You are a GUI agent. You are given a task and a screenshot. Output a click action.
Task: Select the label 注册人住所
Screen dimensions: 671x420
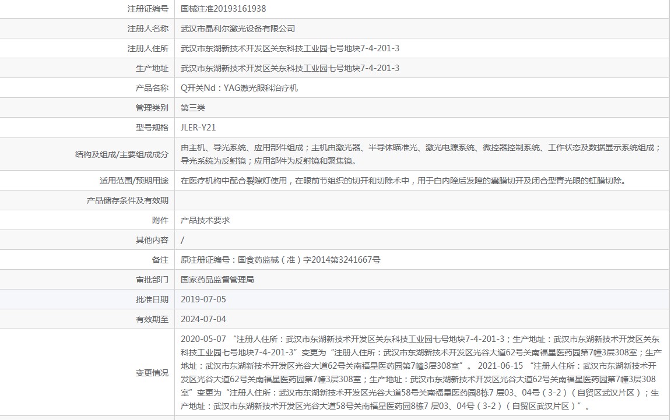tap(147, 48)
